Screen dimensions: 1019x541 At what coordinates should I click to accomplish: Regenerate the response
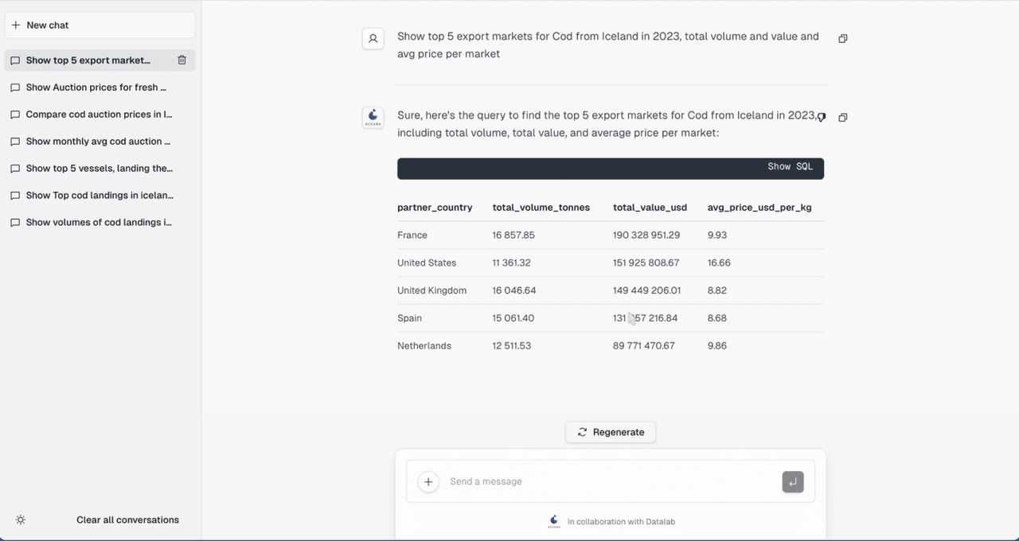tap(611, 432)
